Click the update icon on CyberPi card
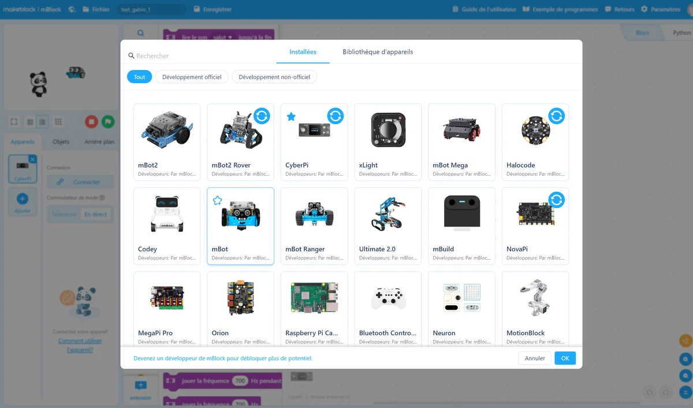The height and width of the screenshot is (408, 693). (x=336, y=116)
